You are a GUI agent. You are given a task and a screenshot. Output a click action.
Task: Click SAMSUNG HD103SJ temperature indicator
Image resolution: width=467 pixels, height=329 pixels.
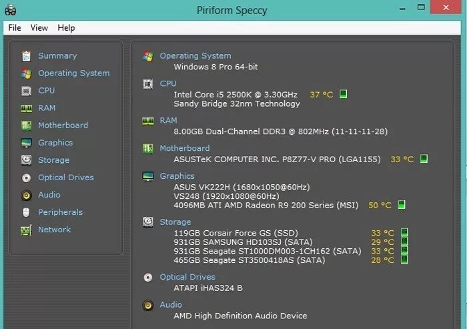point(404,242)
